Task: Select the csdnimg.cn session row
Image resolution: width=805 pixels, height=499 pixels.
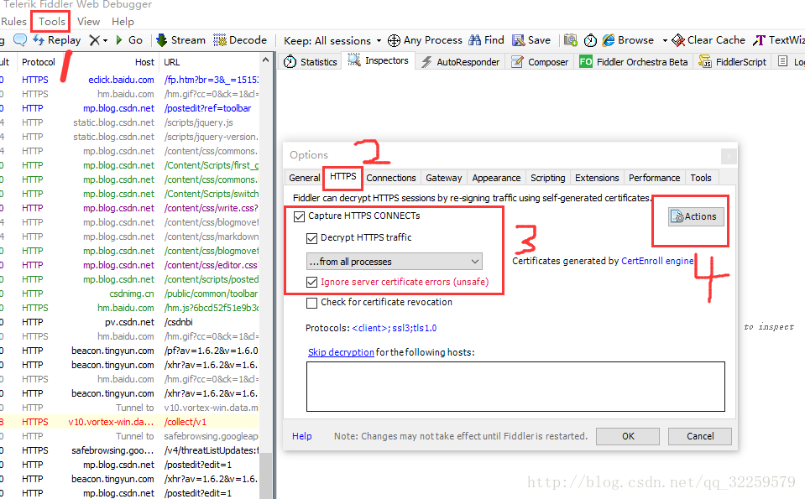Action: pyautogui.click(x=129, y=294)
